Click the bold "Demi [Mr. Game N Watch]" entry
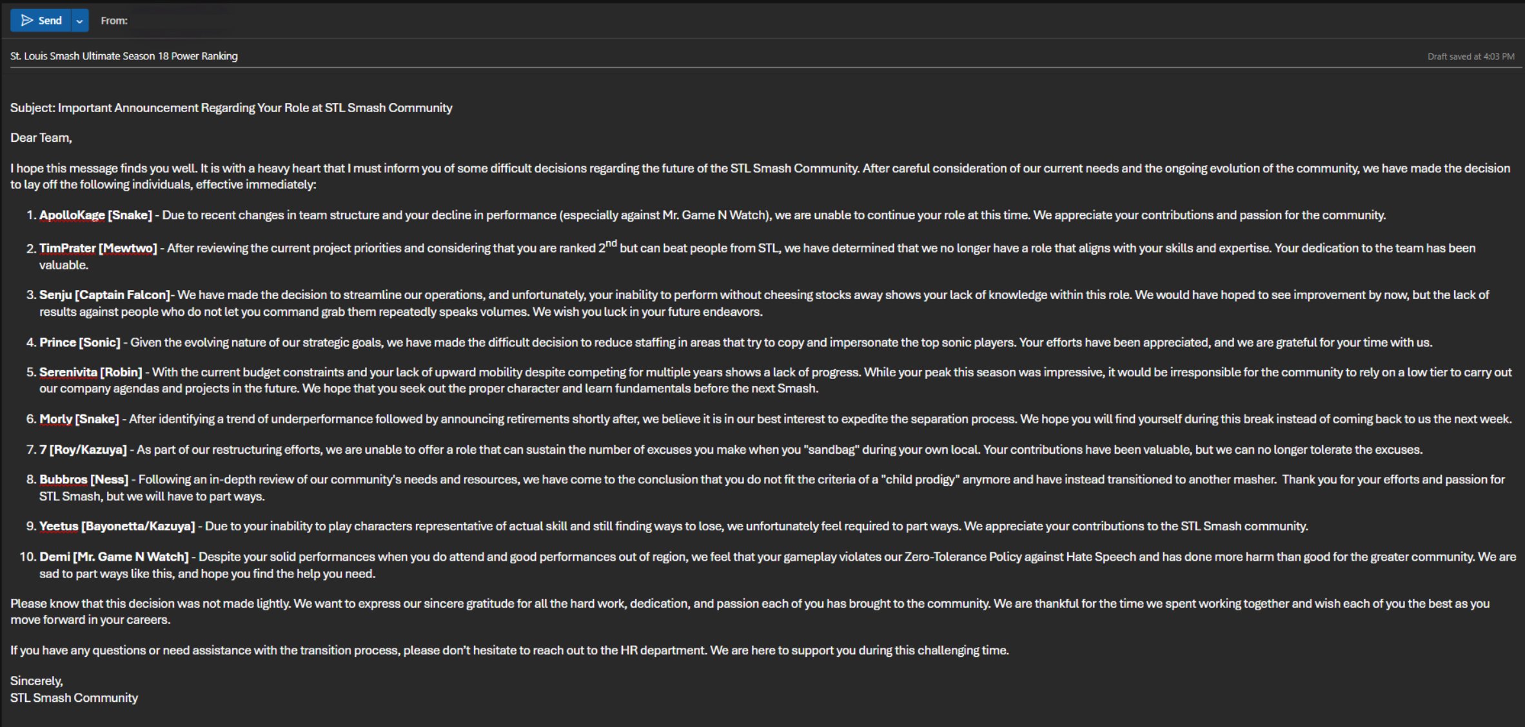This screenshot has width=1525, height=727. click(114, 557)
